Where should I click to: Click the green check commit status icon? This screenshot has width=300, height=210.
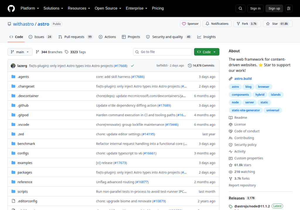(x=132, y=66)
